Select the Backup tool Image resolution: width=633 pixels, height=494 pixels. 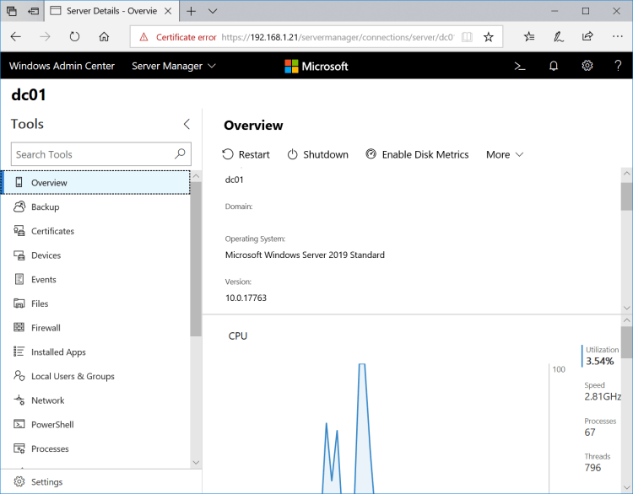pos(45,207)
